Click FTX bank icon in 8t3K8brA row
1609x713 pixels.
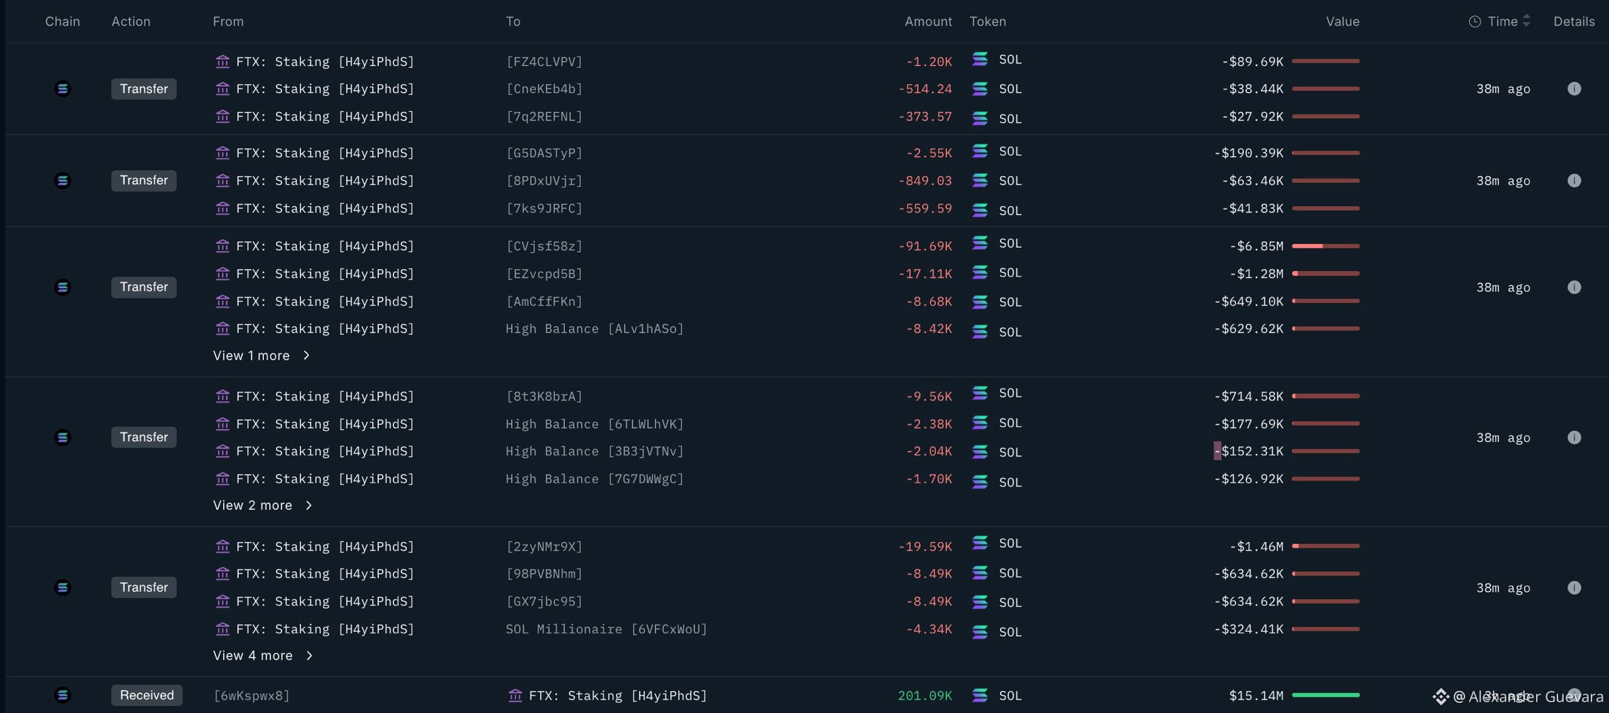222,396
